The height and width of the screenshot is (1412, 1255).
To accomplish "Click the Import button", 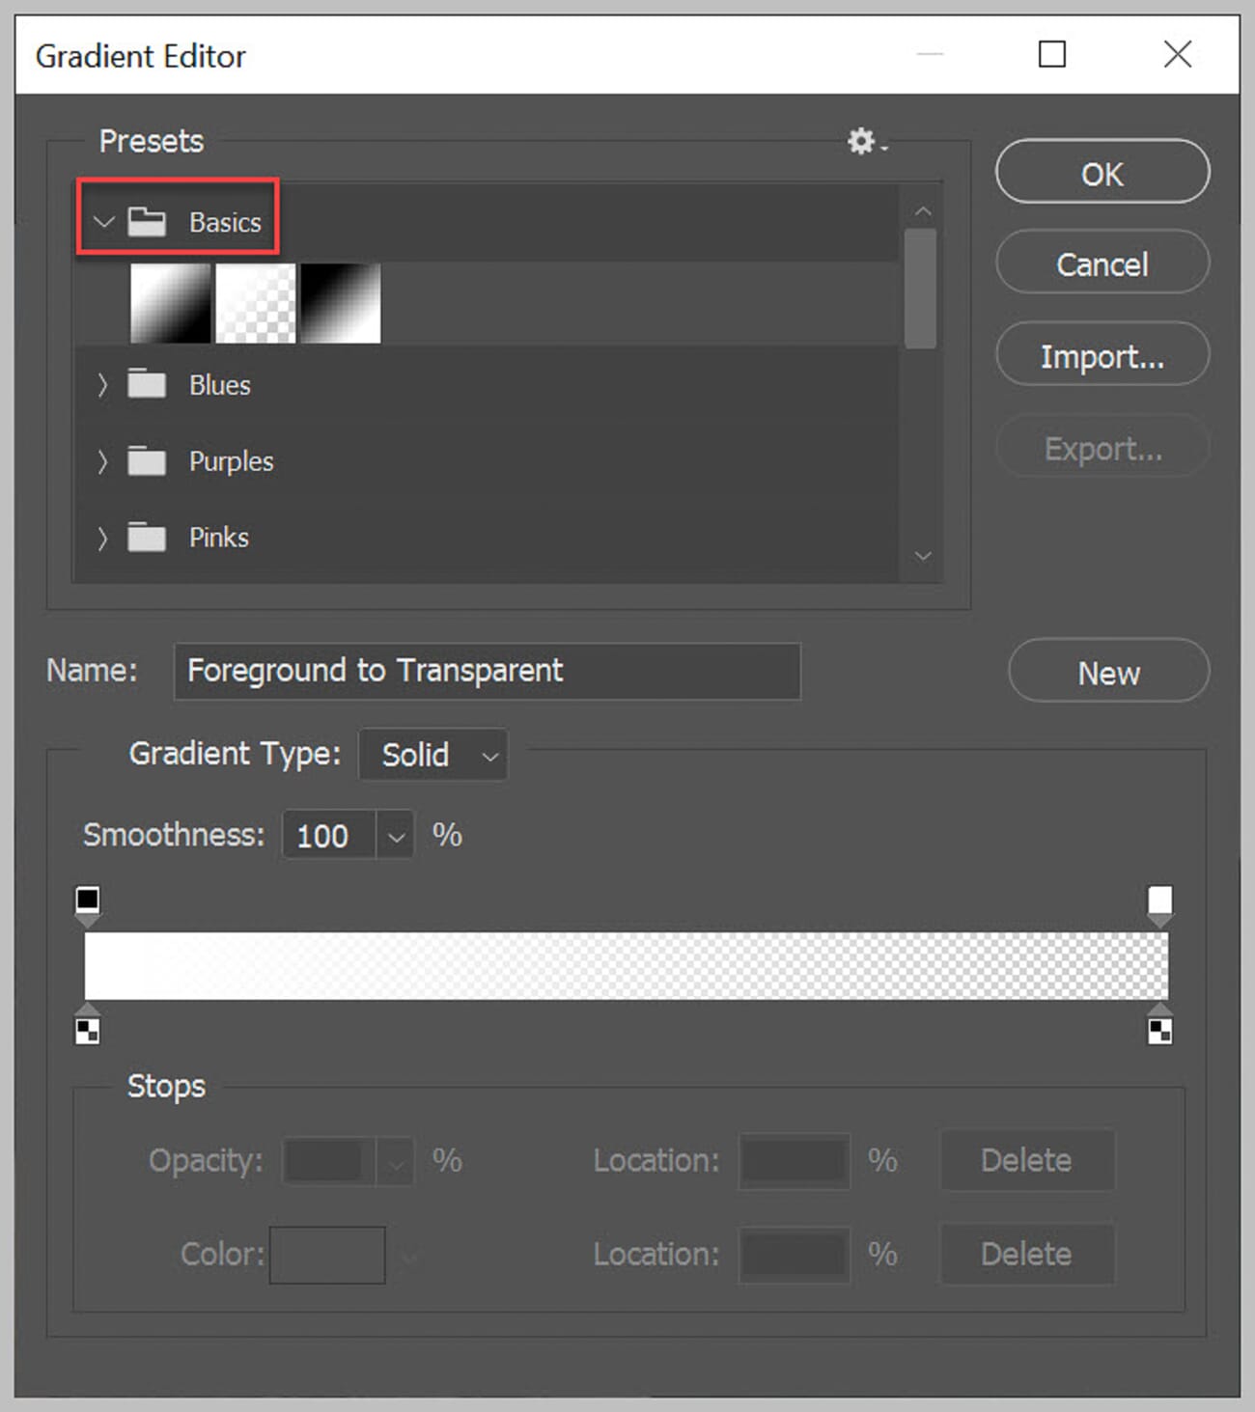I will tap(1102, 354).
